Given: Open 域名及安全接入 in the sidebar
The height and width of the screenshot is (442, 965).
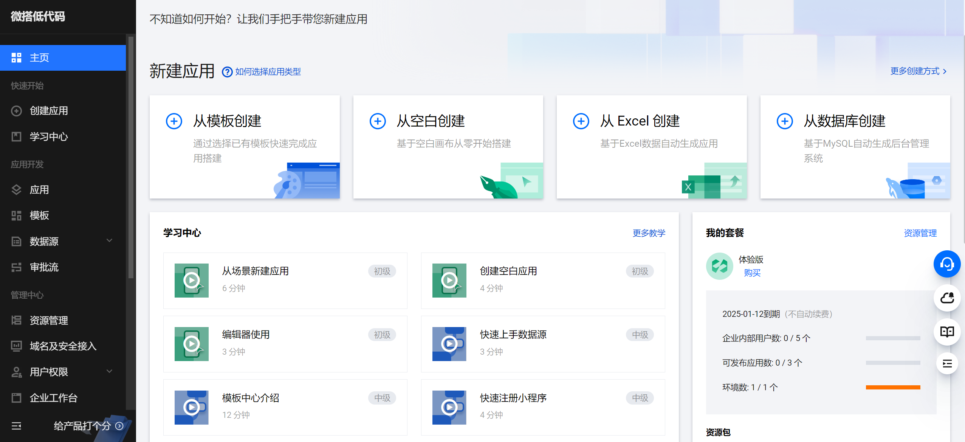Looking at the screenshot, I should (63, 346).
